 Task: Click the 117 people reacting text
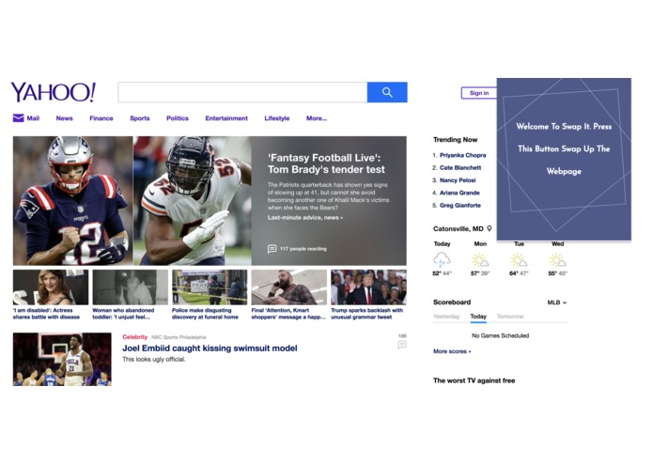[303, 249]
